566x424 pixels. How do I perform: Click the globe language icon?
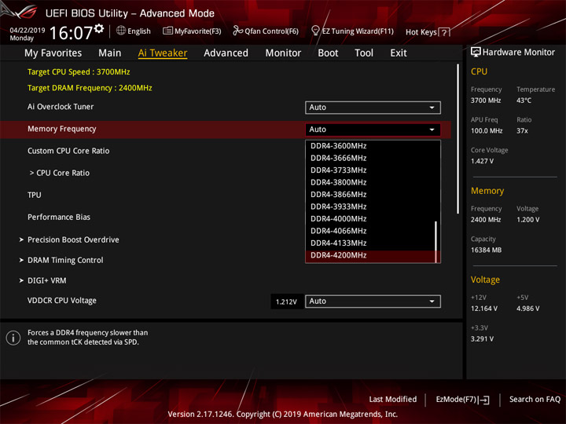(x=121, y=31)
